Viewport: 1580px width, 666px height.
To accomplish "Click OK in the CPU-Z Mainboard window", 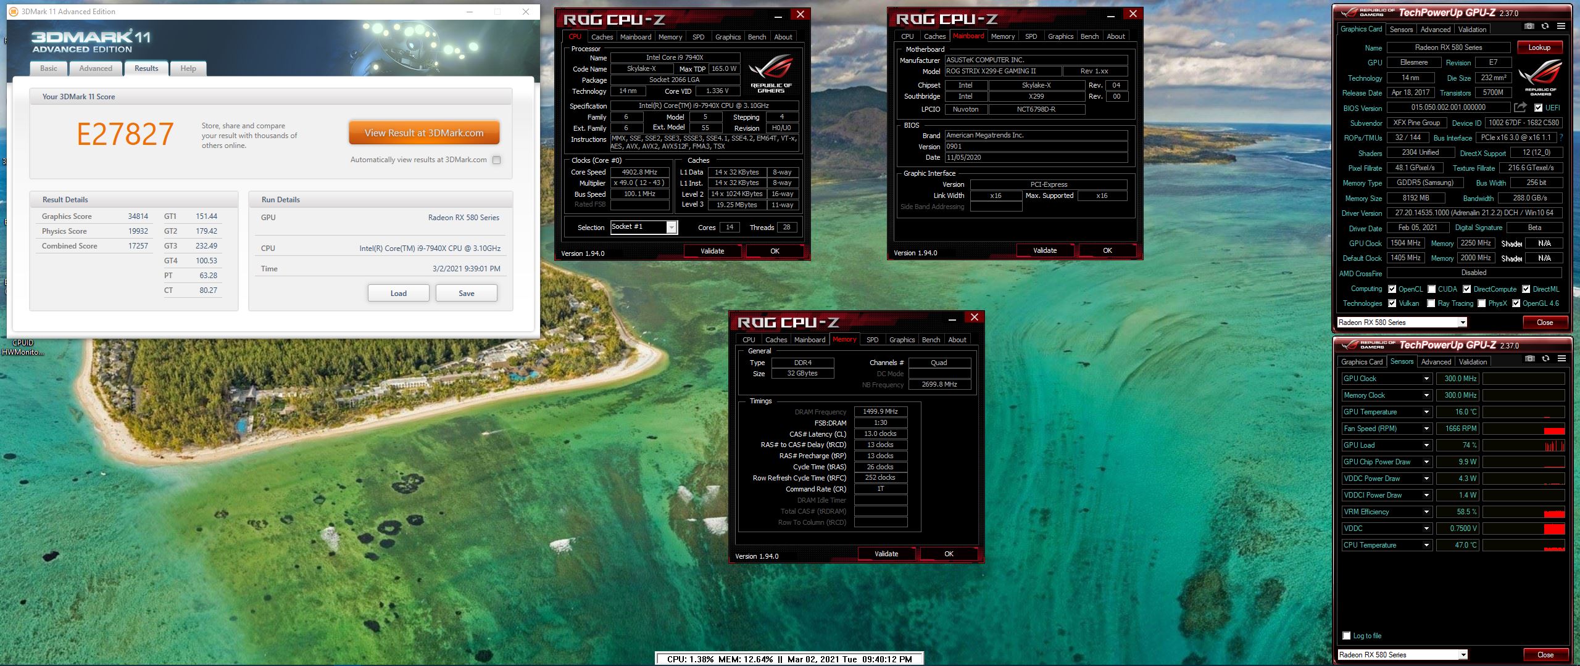I will coord(1107,250).
